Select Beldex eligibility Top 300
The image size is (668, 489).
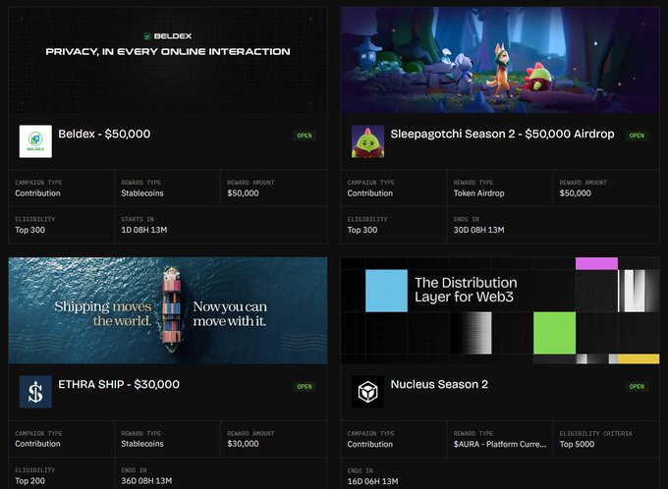29,230
